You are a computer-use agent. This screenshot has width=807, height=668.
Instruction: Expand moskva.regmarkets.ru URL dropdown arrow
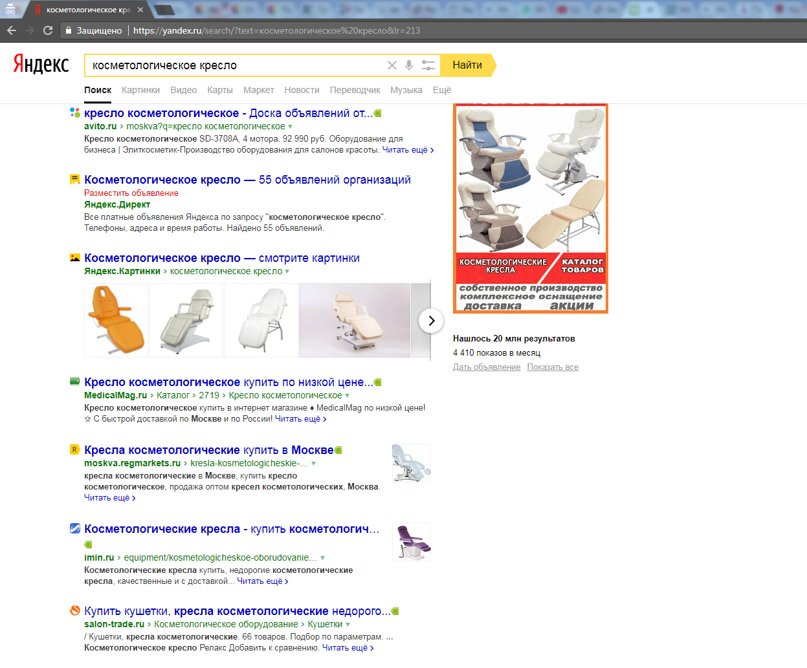[x=314, y=464]
